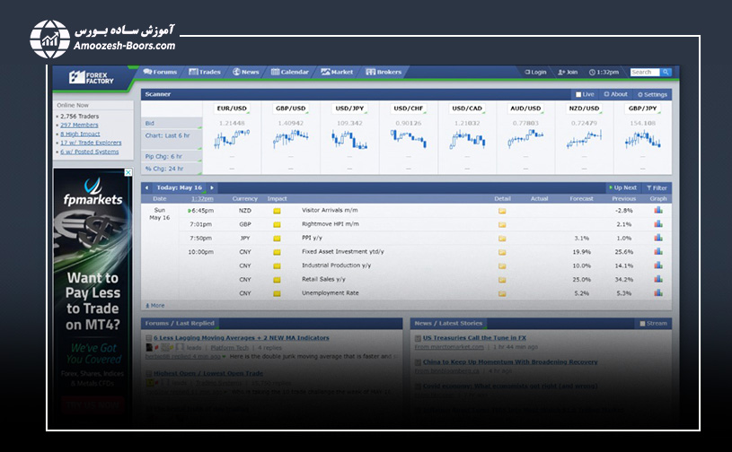Click into the Search input field
The image size is (732, 452).
(643, 72)
